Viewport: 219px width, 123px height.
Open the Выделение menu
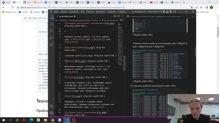[74, 12]
